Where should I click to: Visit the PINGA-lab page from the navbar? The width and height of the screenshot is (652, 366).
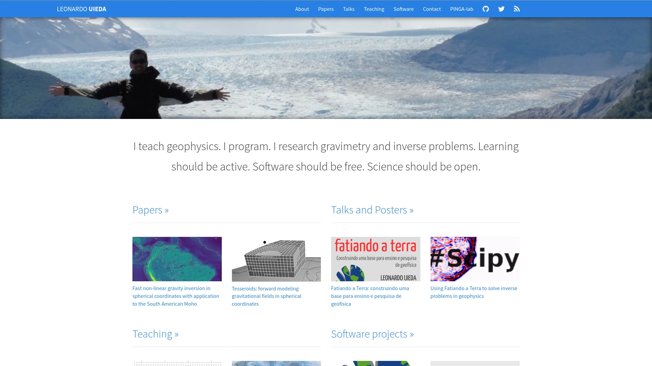point(461,9)
